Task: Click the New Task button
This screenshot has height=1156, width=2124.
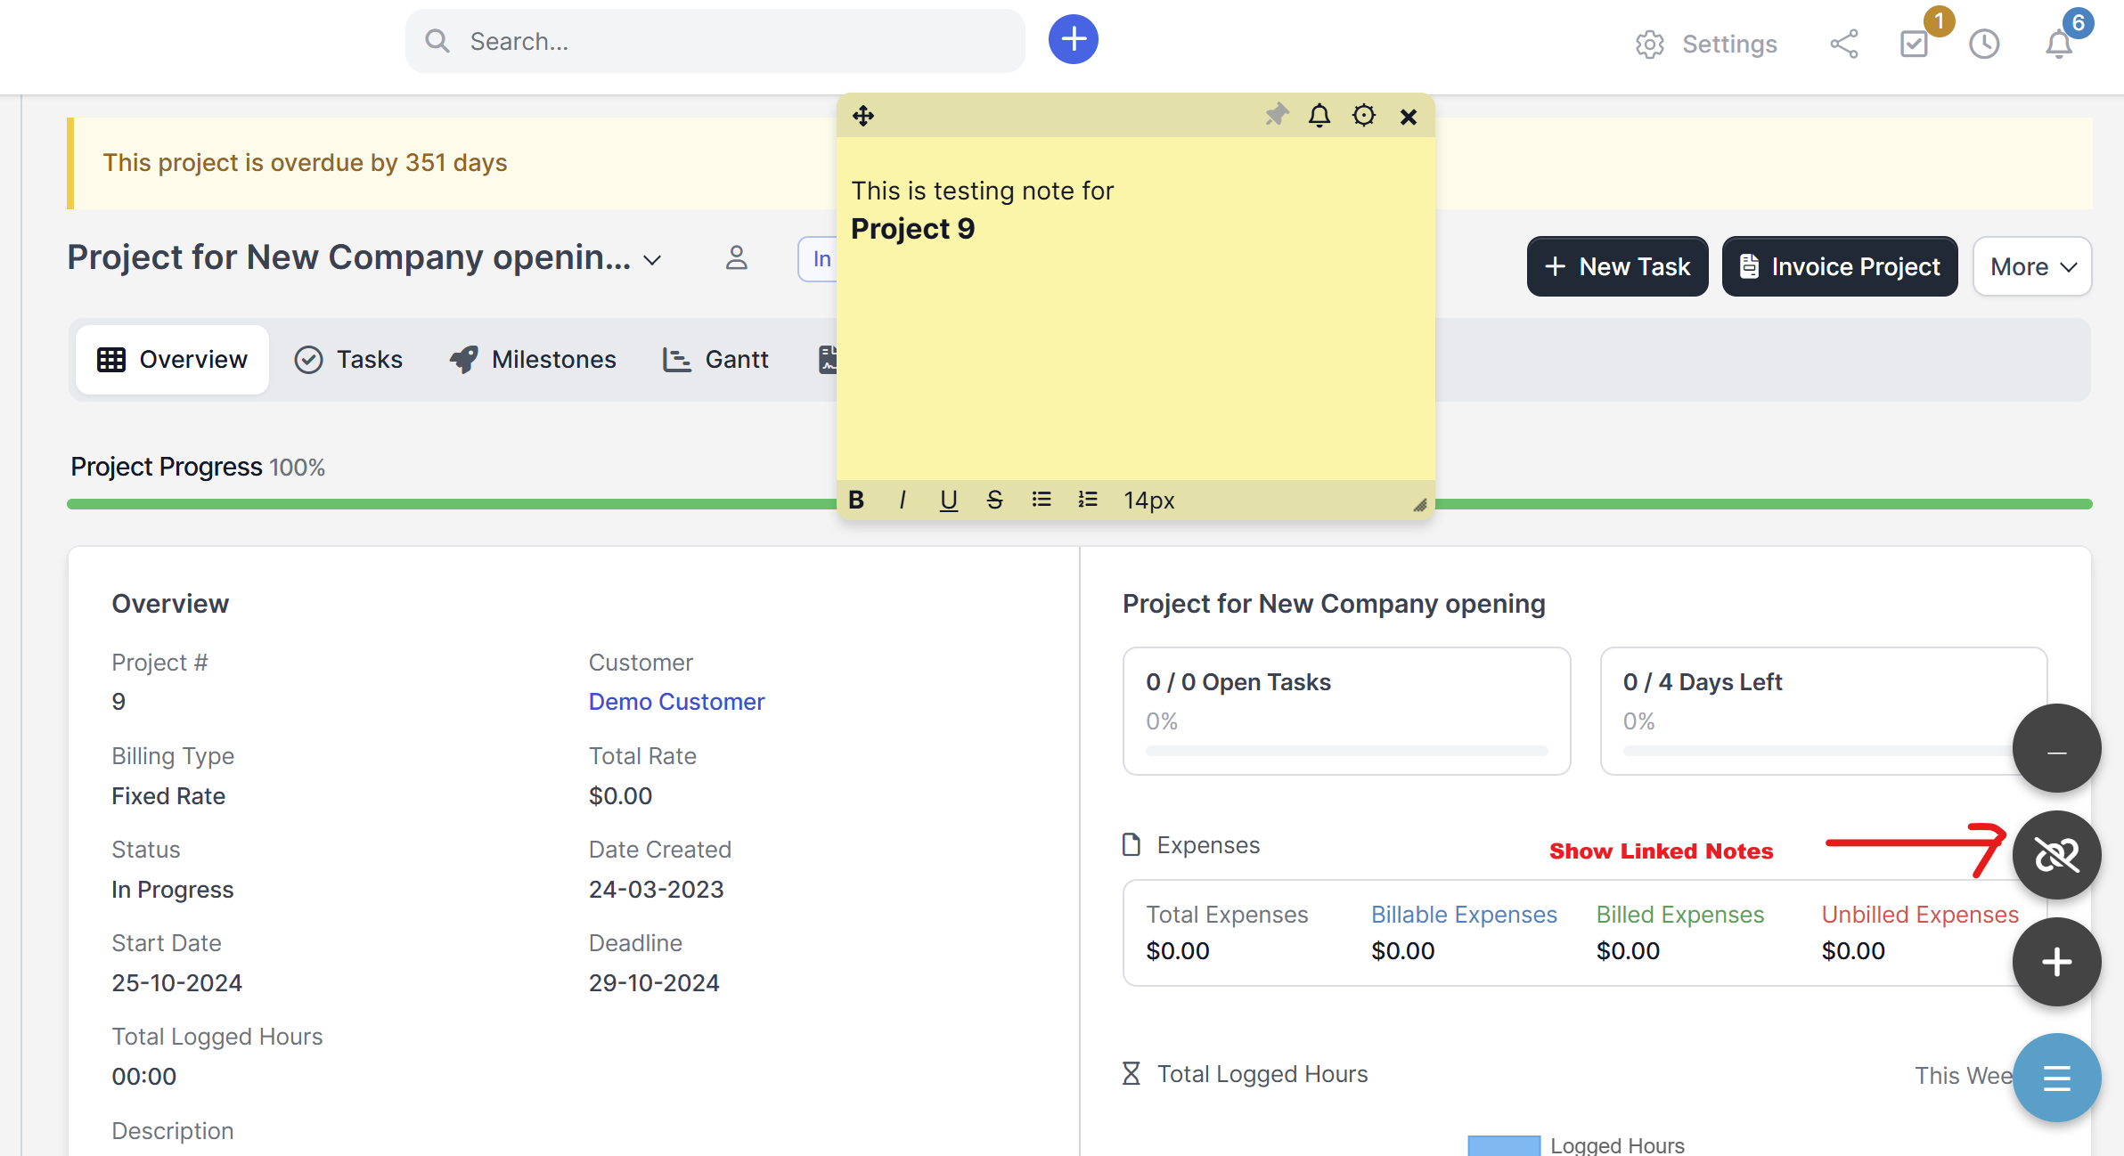Action: point(1617,266)
